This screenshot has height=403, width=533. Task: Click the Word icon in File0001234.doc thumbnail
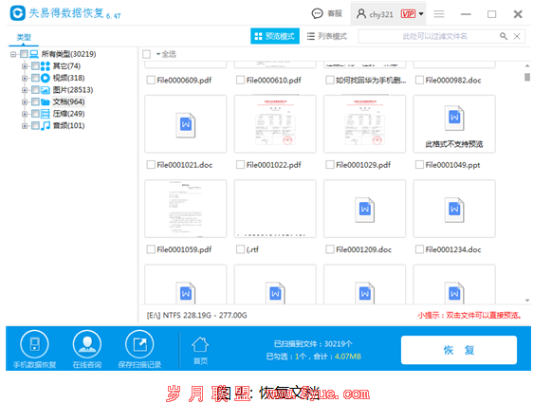(454, 210)
